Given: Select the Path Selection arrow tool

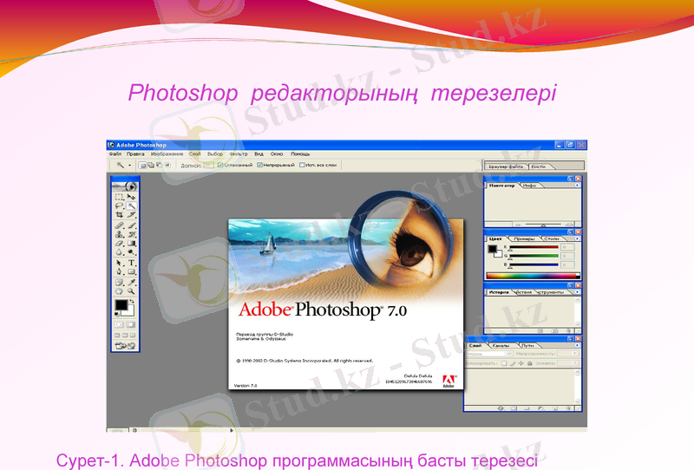Looking at the screenshot, I should click(120, 263).
